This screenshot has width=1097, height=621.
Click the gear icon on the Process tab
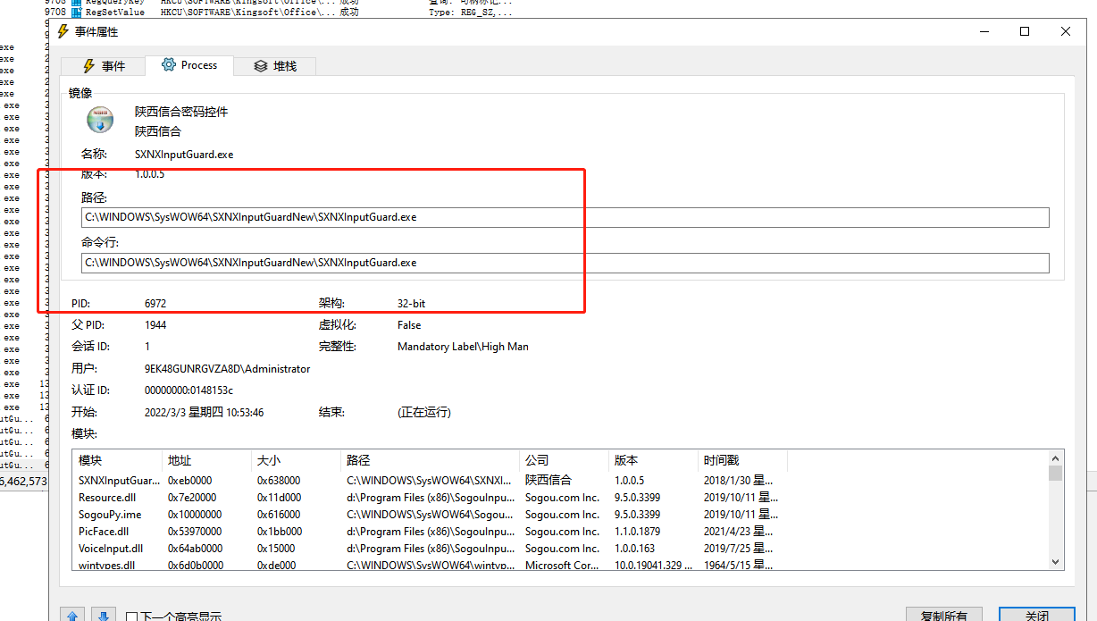pos(167,64)
